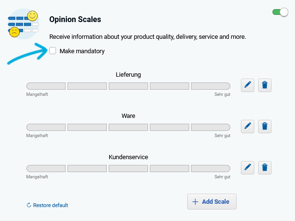This screenshot has width=295, height=221.
Task: Delete the Ware scale via trash icon
Action: click(265, 127)
